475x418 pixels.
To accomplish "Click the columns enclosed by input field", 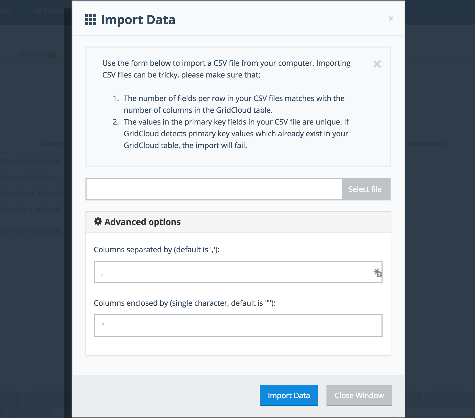I will (x=238, y=326).
